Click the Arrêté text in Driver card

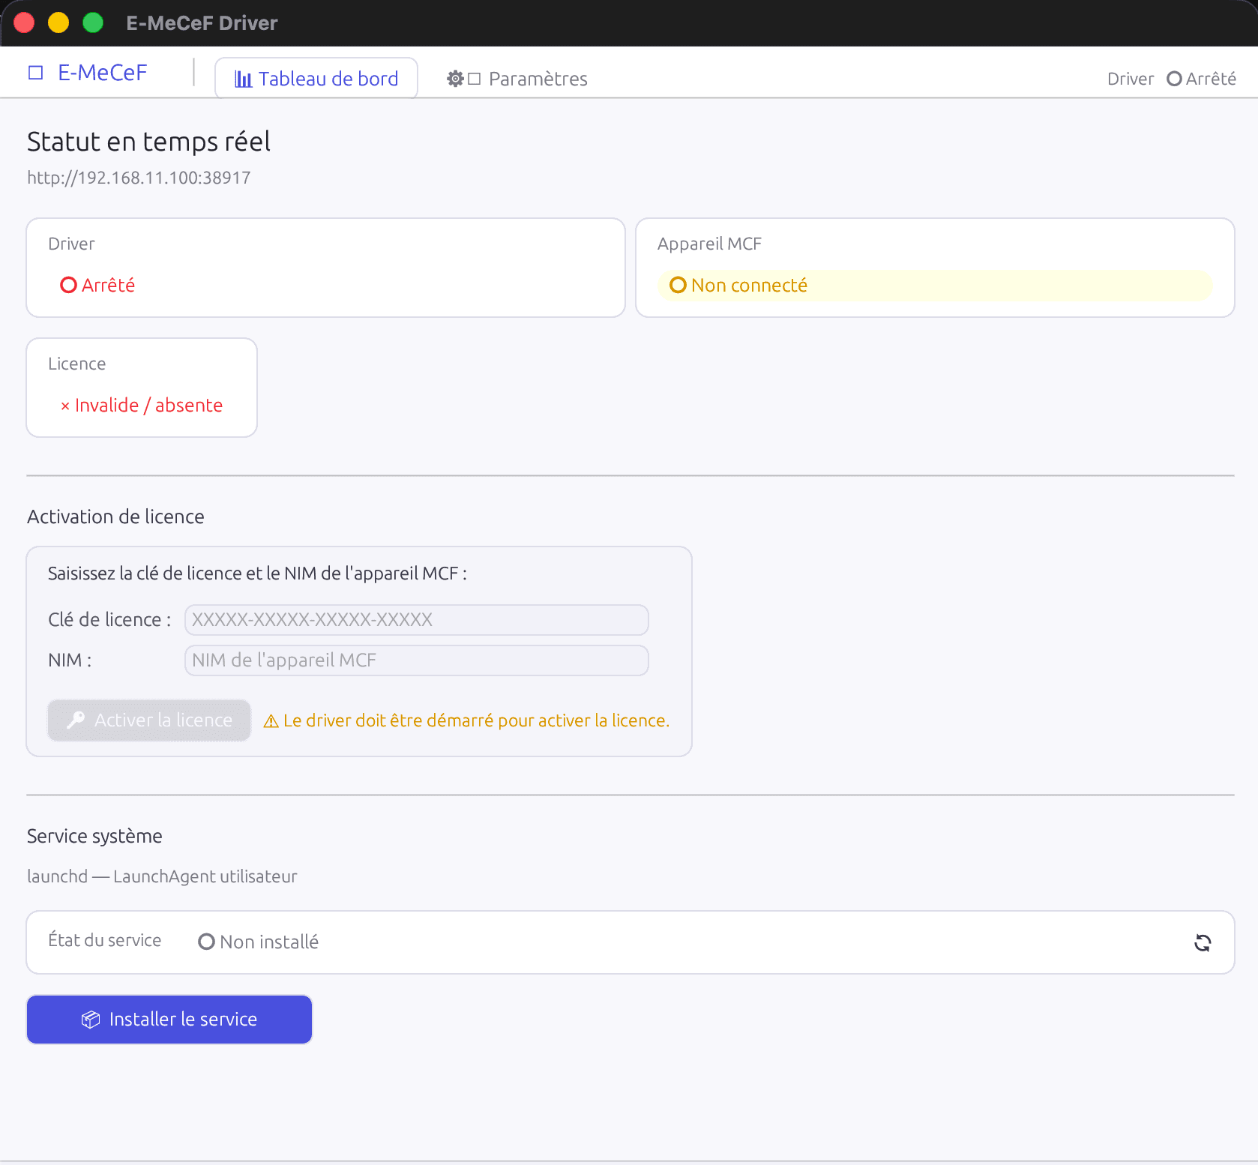tap(108, 286)
